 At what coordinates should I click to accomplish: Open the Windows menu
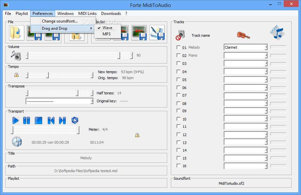click(x=65, y=14)
